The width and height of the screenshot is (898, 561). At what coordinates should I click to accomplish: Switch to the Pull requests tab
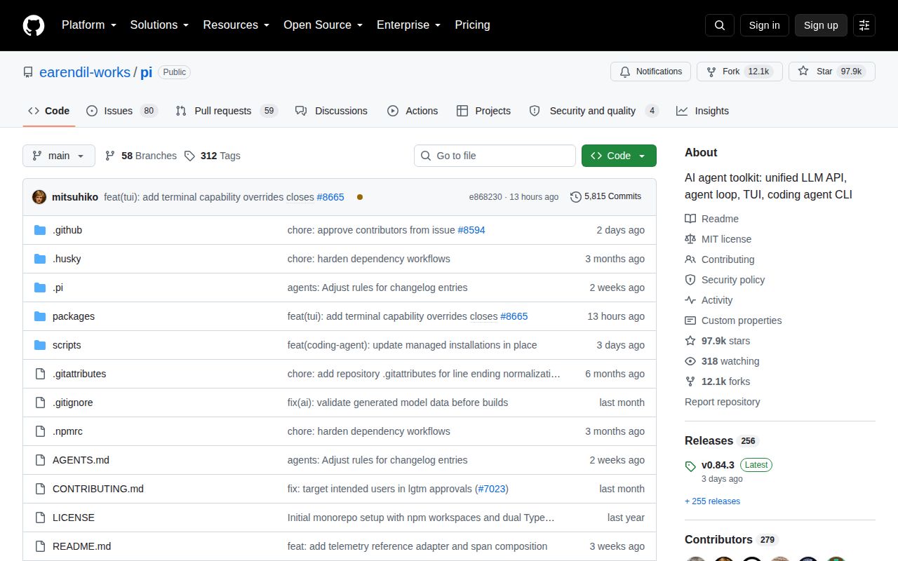(x=227, y=111)
